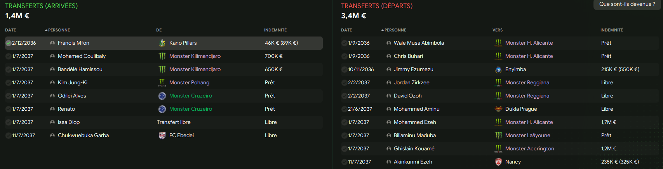Click the Monster Cruzeiro badge beside Odilei Alves
This screenshot has width=663, height=169.
[x=162, y=96]
